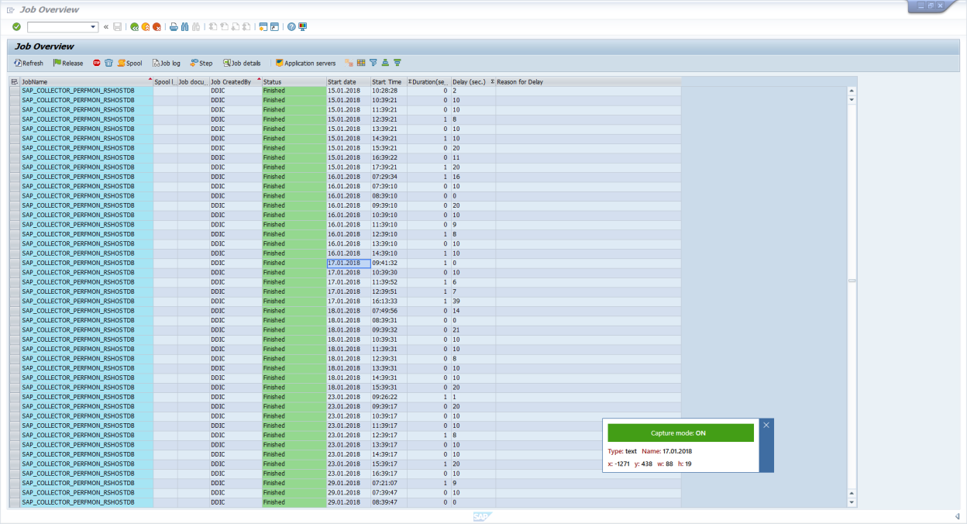Open the command field dropdown arrow
The image size is (967, 524).
(94, 26)
